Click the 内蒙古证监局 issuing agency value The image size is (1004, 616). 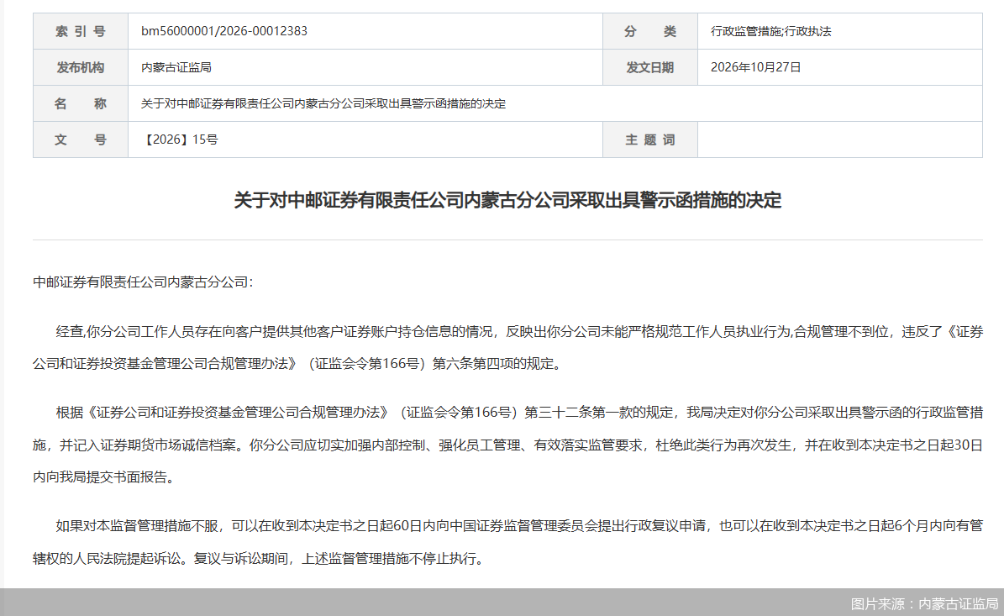click(x=176, y=67)
